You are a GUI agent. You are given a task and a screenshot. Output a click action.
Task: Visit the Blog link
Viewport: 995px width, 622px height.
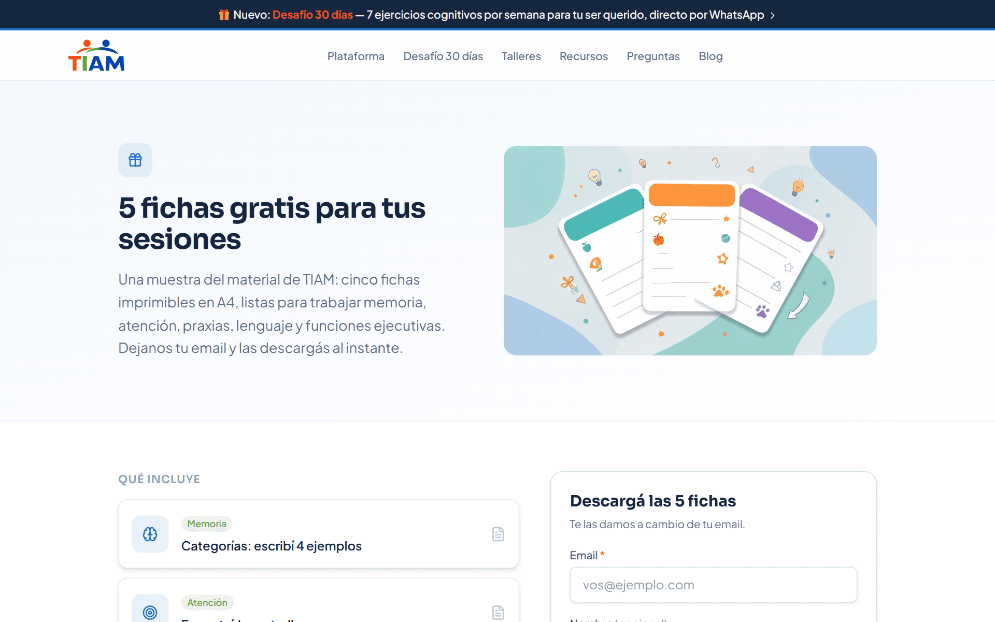[x=710, y=56]
